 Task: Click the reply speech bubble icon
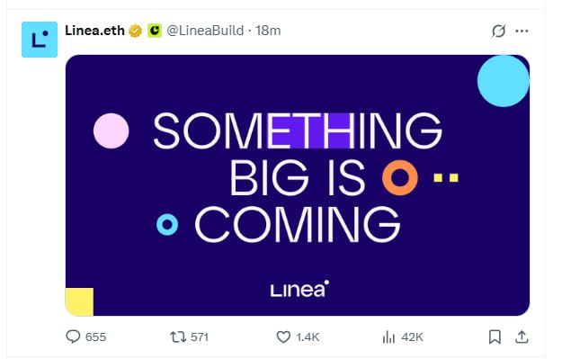tap(73, 337)
